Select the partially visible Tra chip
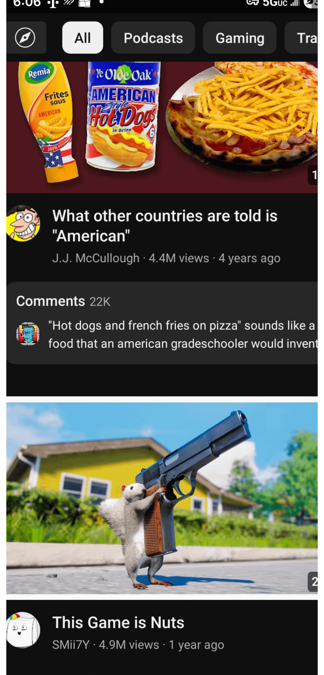 tap(301, 38)
